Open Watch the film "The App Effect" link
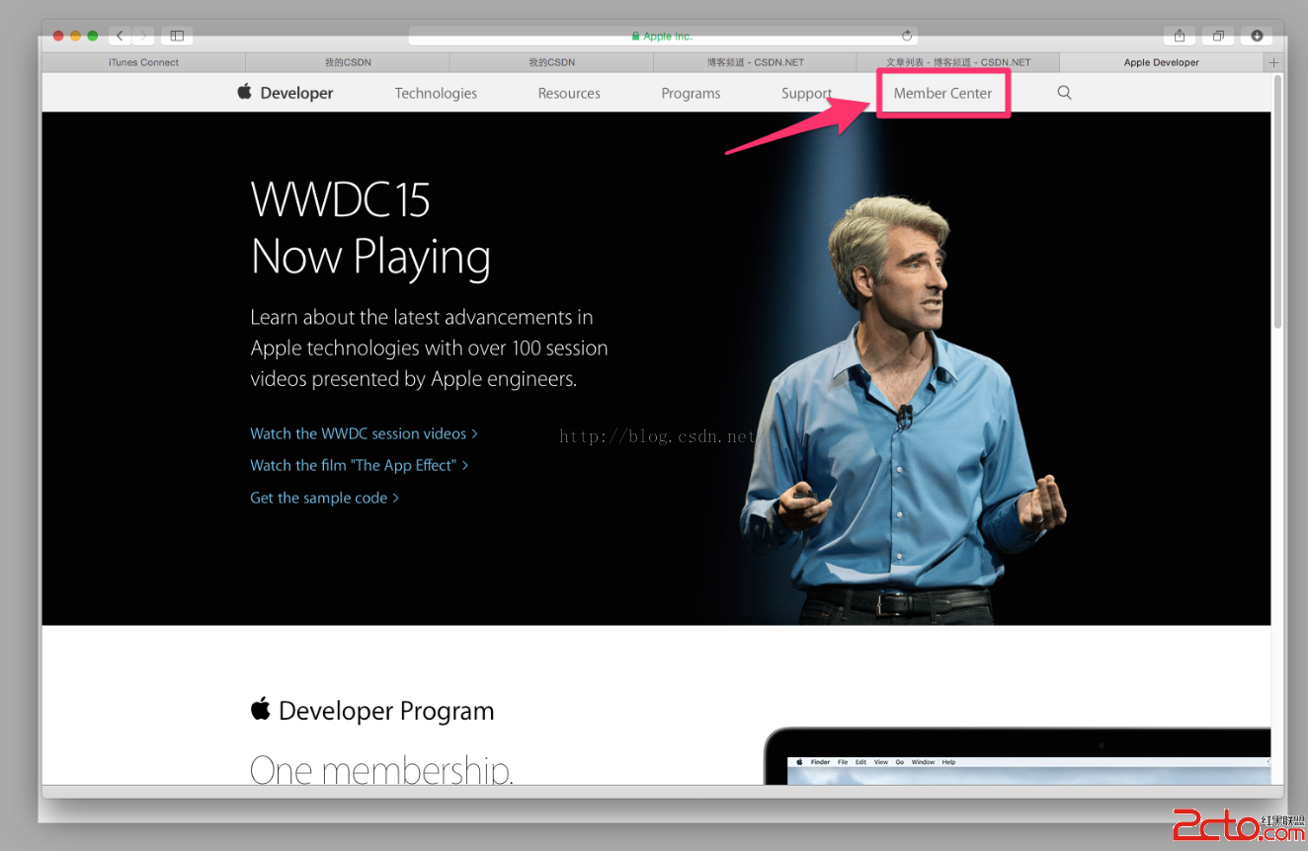The height and width of the screenshot is (851, 1308). click(359, 465)
